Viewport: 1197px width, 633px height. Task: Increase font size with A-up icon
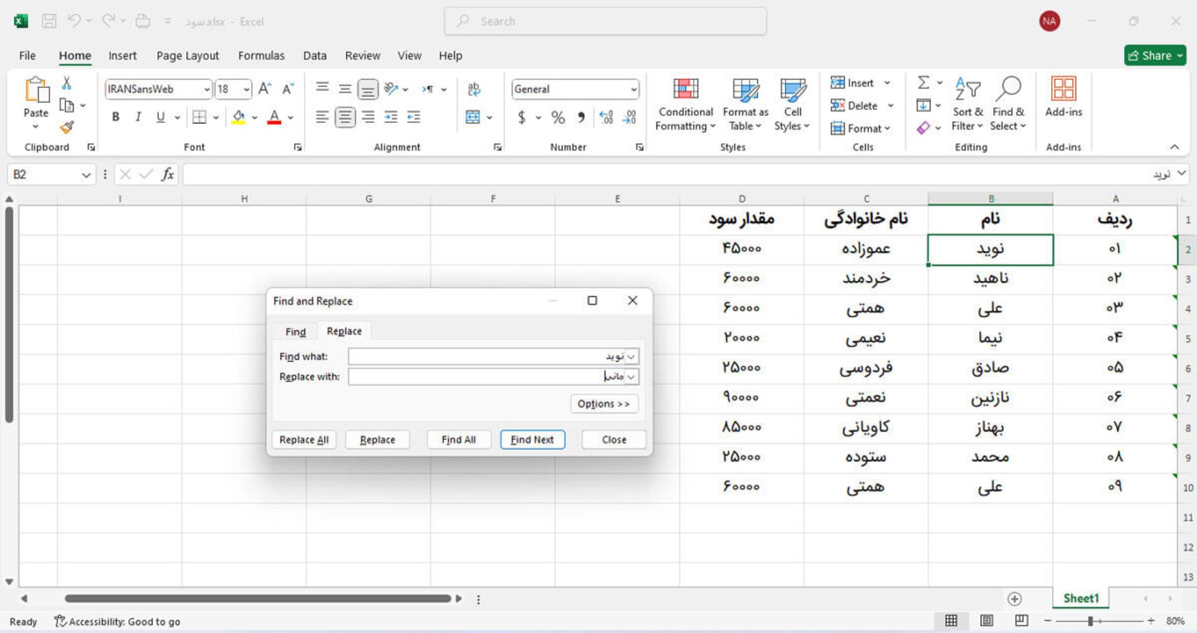[265, 89]
